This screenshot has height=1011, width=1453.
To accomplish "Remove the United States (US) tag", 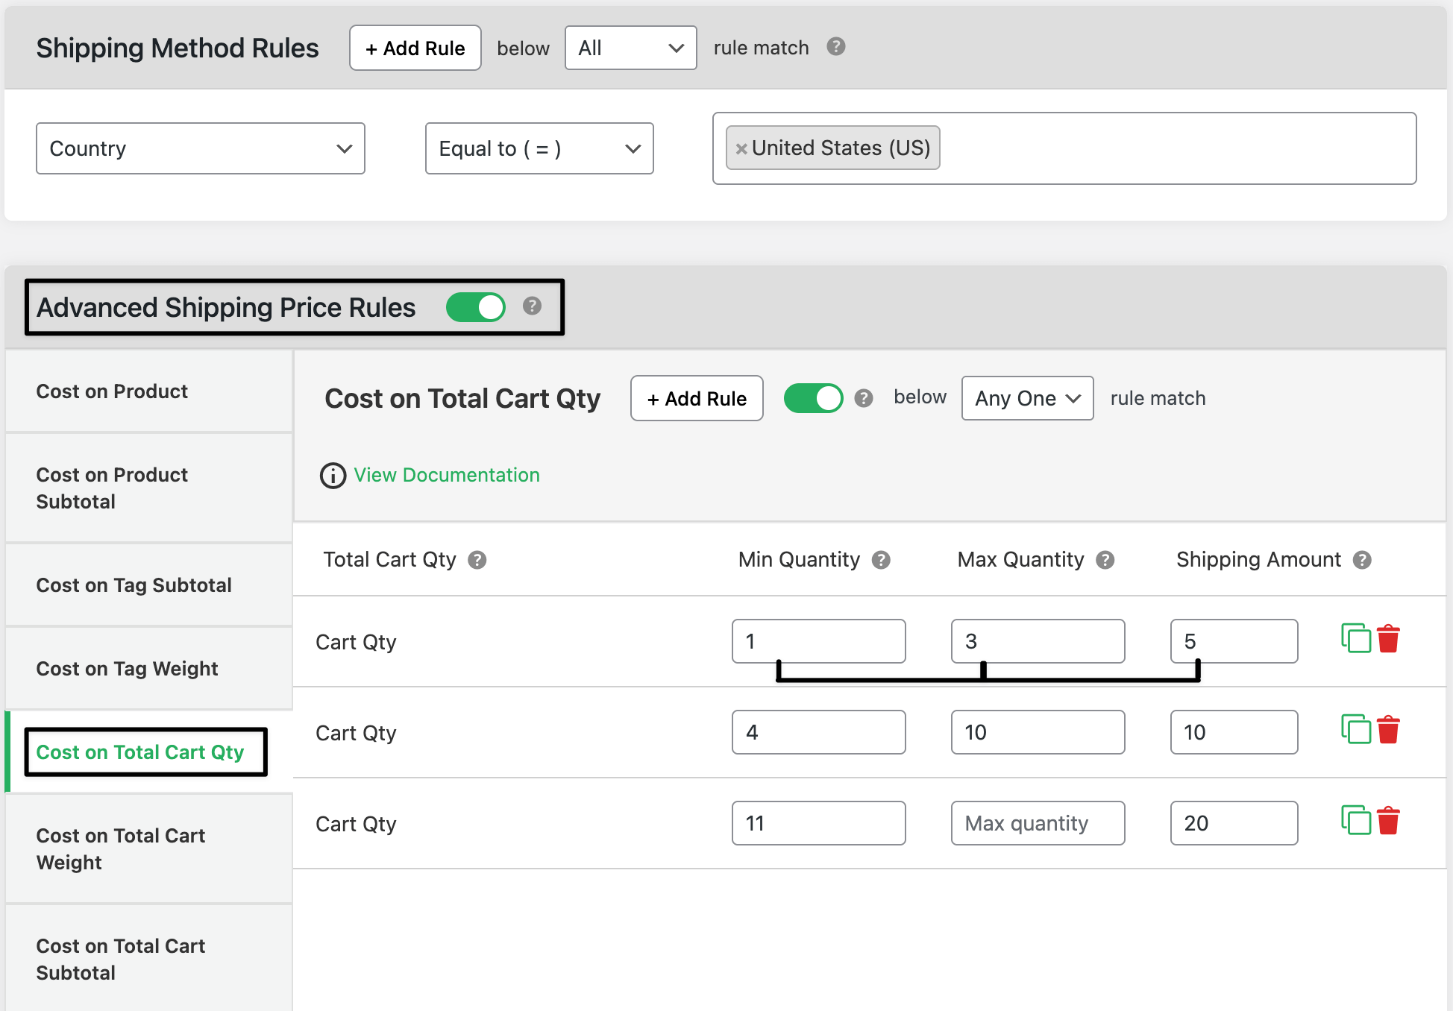I will pyautogui.click(x=741, y=149).
